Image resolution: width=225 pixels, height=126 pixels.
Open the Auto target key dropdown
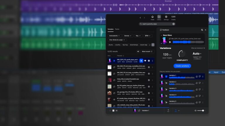point(198,54)
